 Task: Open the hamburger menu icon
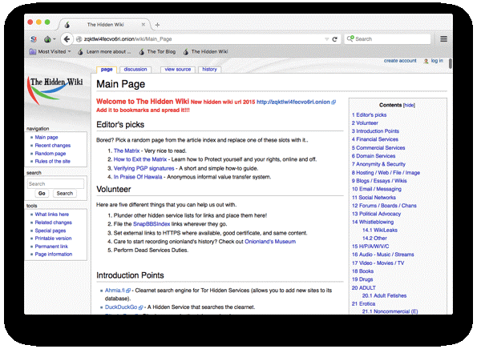[x=443, y=39]
